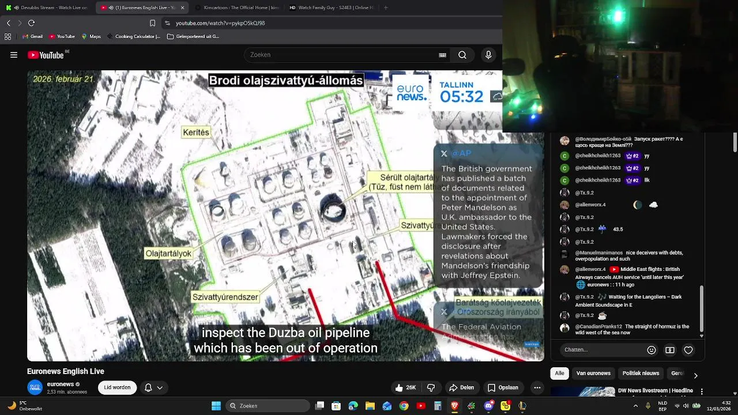Screen dimensions: 738x415
Task: Click the browser address bar URL
Action: click(220, 23)
